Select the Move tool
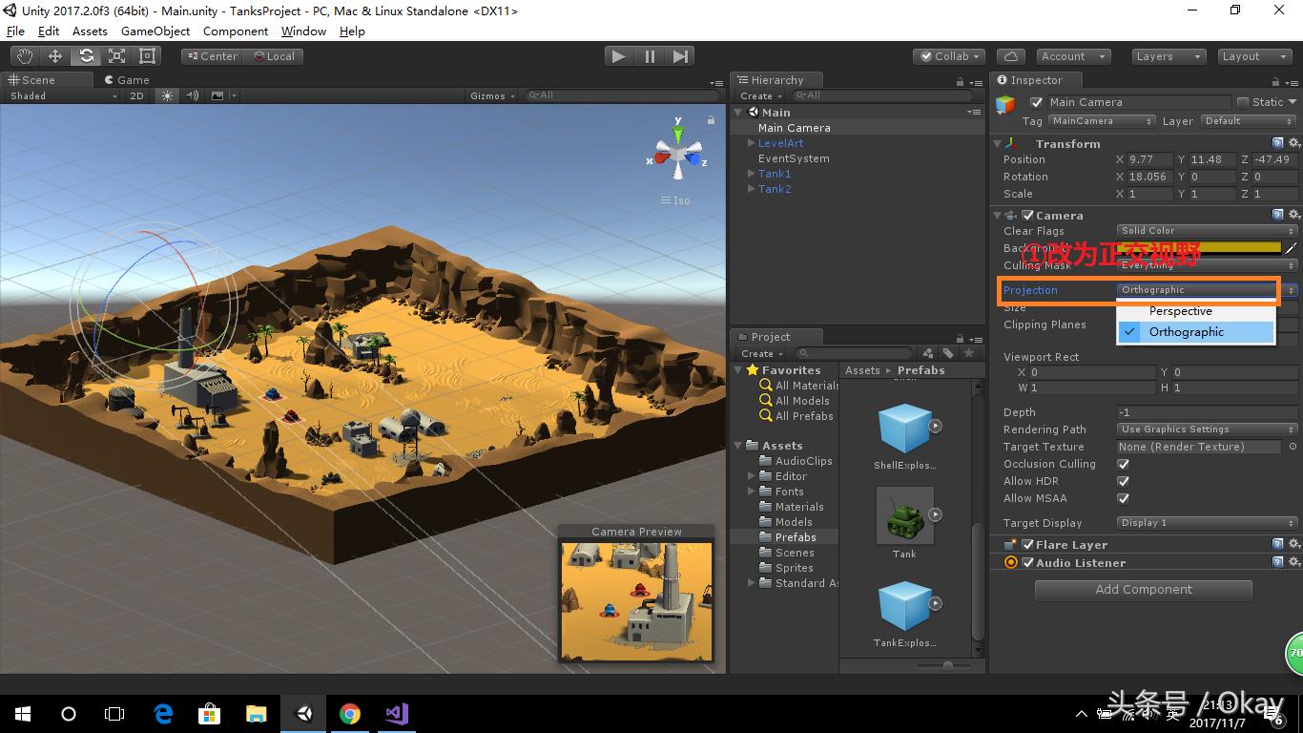Viewport: 1303px width, 733px height. click(x=55, y=55)
